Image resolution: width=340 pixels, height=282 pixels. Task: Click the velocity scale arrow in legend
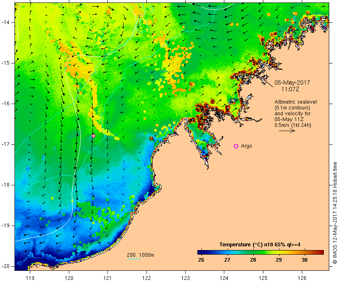(x=287, y=131)
